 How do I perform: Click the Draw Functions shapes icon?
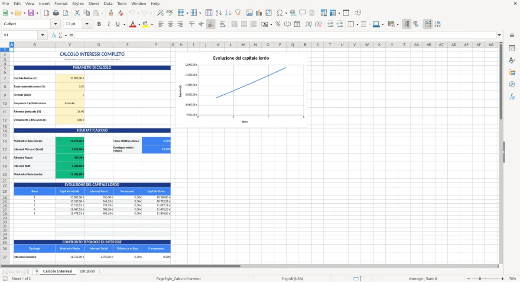[x=357, y=13]
